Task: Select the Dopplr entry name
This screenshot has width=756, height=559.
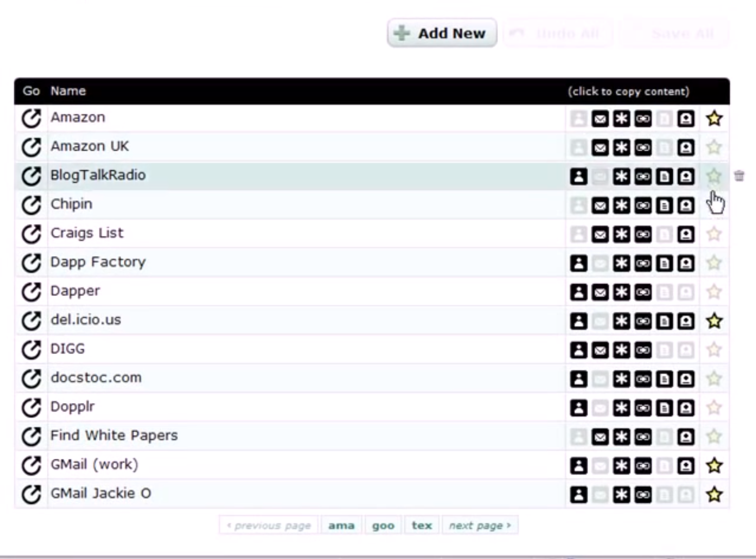Action: 72,407
